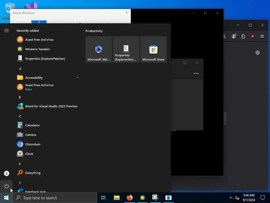270x203 pixels.
Task: Switch to Firefox on the taskbar
Action: [x=130, y=198]
